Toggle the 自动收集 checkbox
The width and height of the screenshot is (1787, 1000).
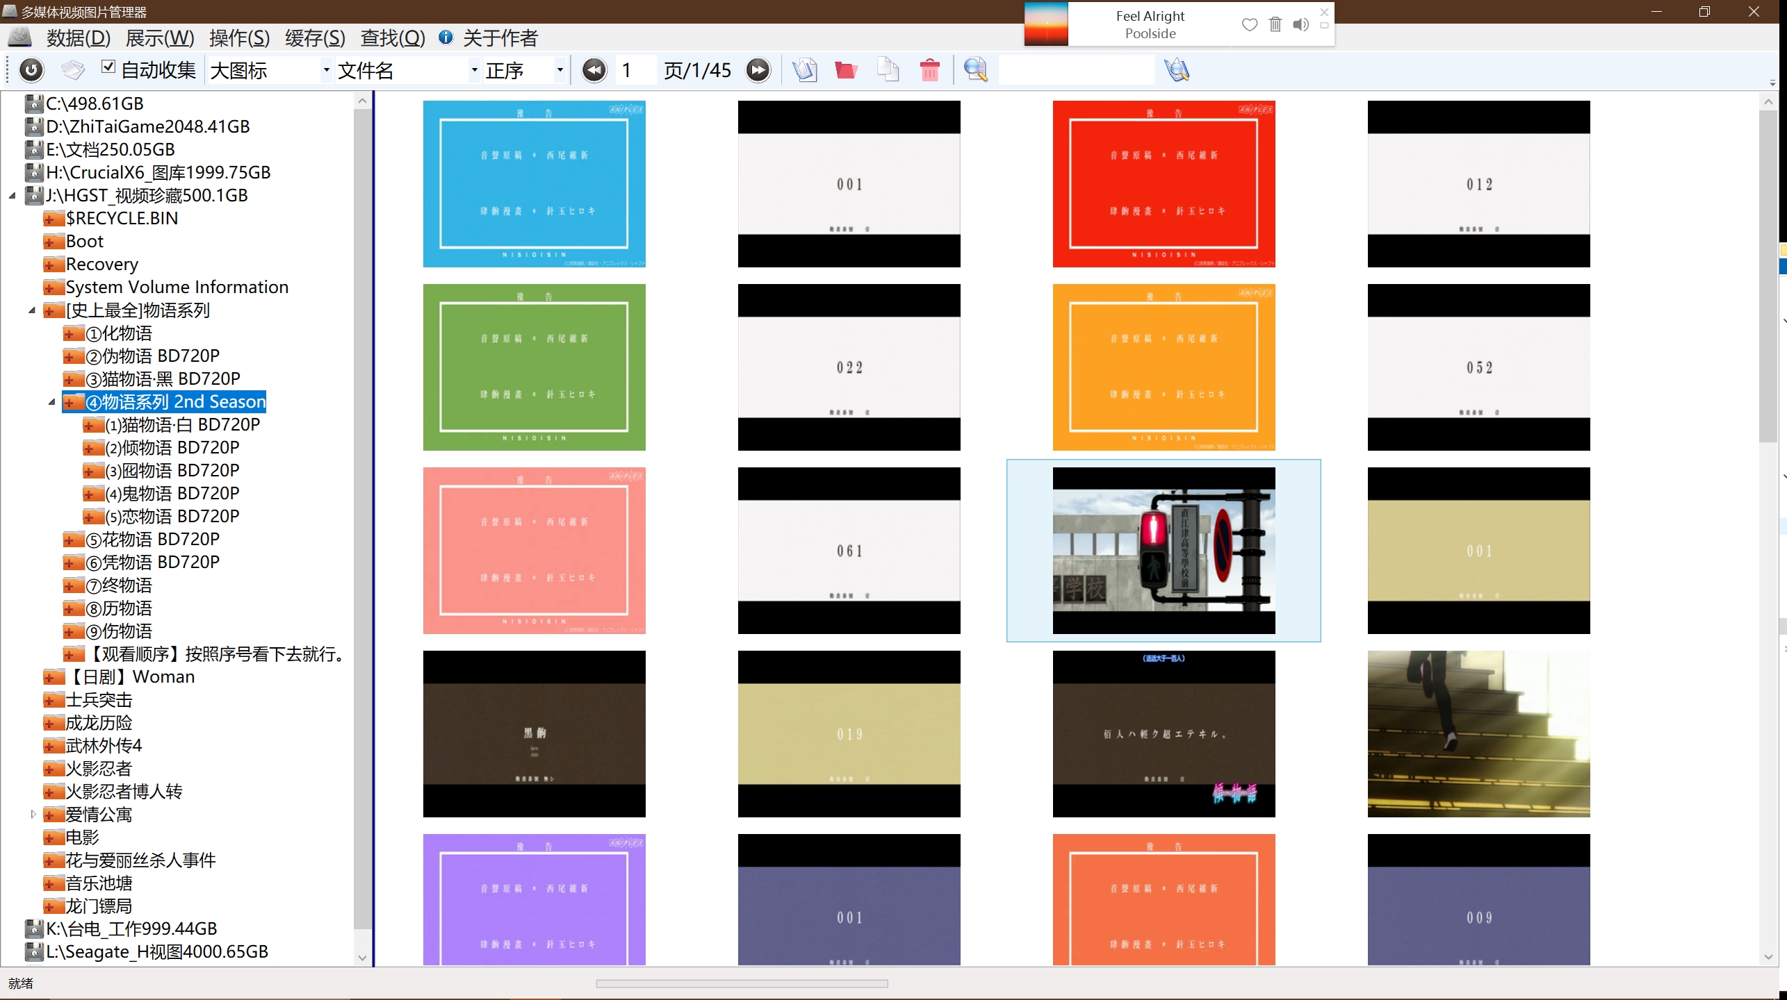pyautogui.click(x=108, y=67)
